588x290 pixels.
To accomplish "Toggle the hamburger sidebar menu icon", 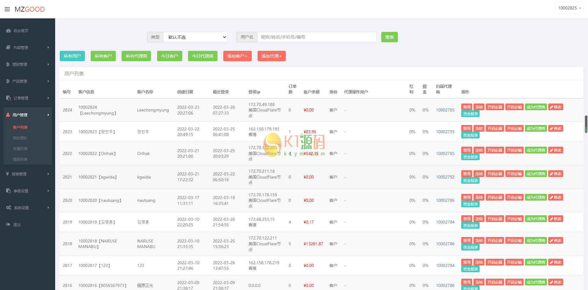I will [7, 9].
